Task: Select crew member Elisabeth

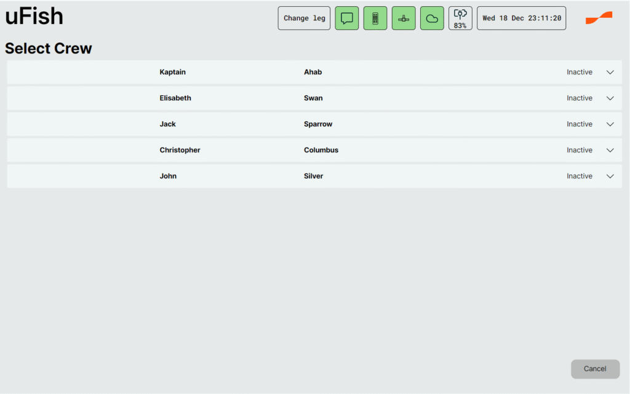Action: coord(175,98)
